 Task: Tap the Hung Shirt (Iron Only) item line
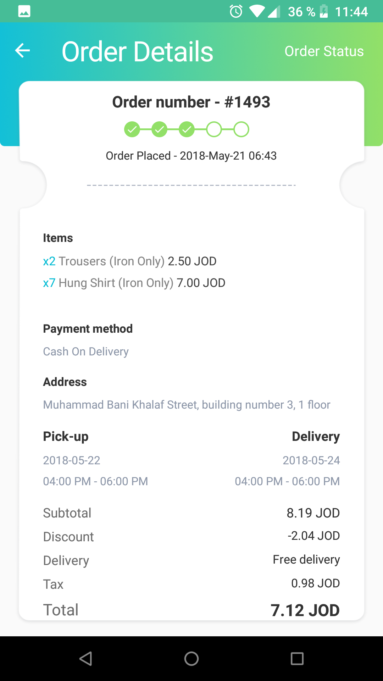[134, 283]
